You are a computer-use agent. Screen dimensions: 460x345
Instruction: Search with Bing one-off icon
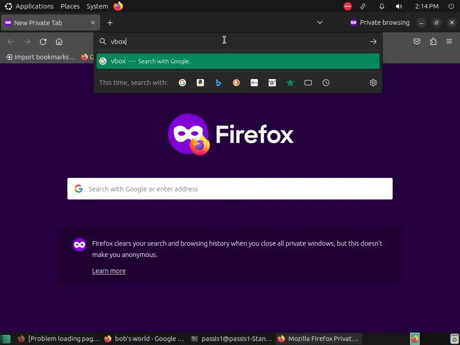[218, 83]
